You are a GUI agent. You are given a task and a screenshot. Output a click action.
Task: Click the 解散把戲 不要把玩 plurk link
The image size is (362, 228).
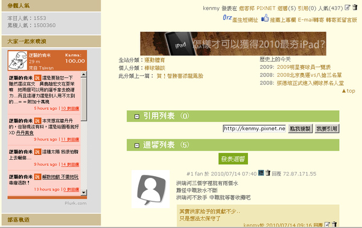[60, 177]
